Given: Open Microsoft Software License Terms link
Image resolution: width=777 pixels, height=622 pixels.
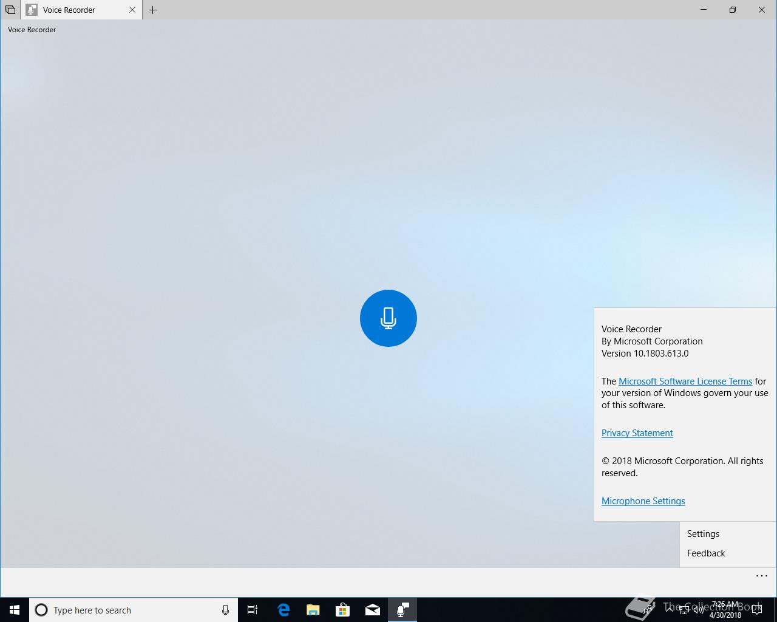Looking at the screenshot, I should 685,381.
